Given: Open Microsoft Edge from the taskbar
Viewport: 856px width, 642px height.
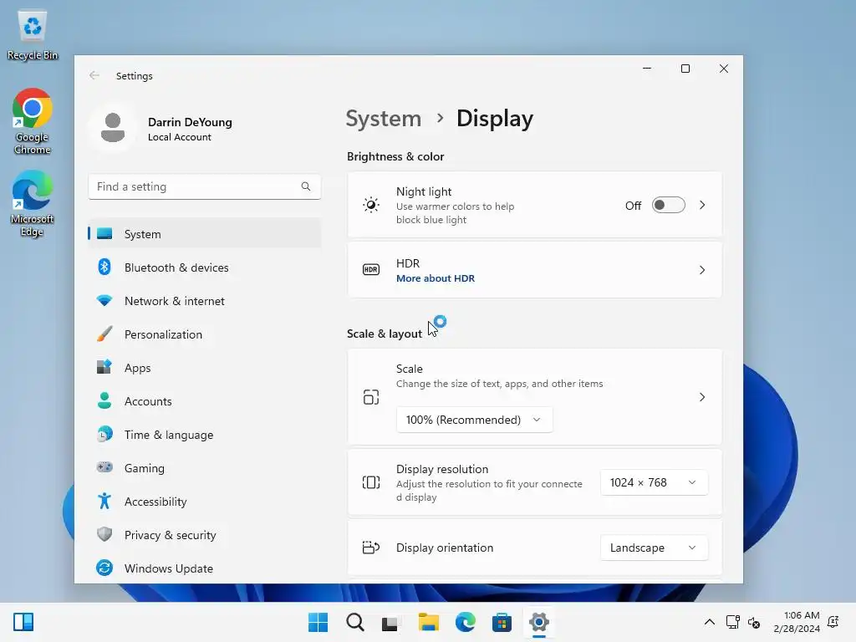Looking at the screenshot, I should pos(465,622).
